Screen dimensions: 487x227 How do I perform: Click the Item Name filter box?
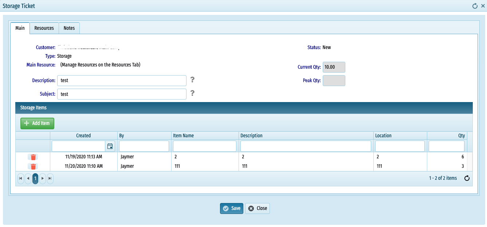[x=205, y=146]
